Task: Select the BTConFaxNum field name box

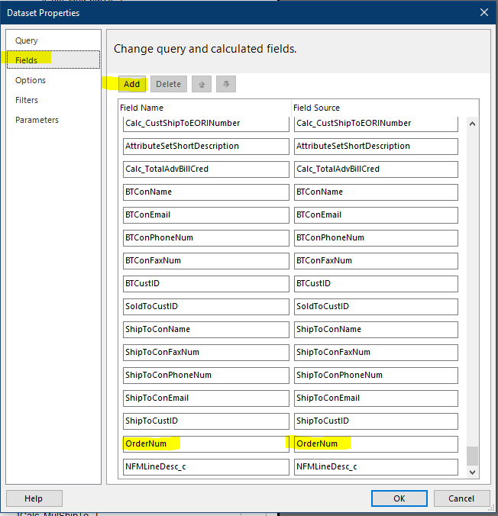Action: click(206, 261)
